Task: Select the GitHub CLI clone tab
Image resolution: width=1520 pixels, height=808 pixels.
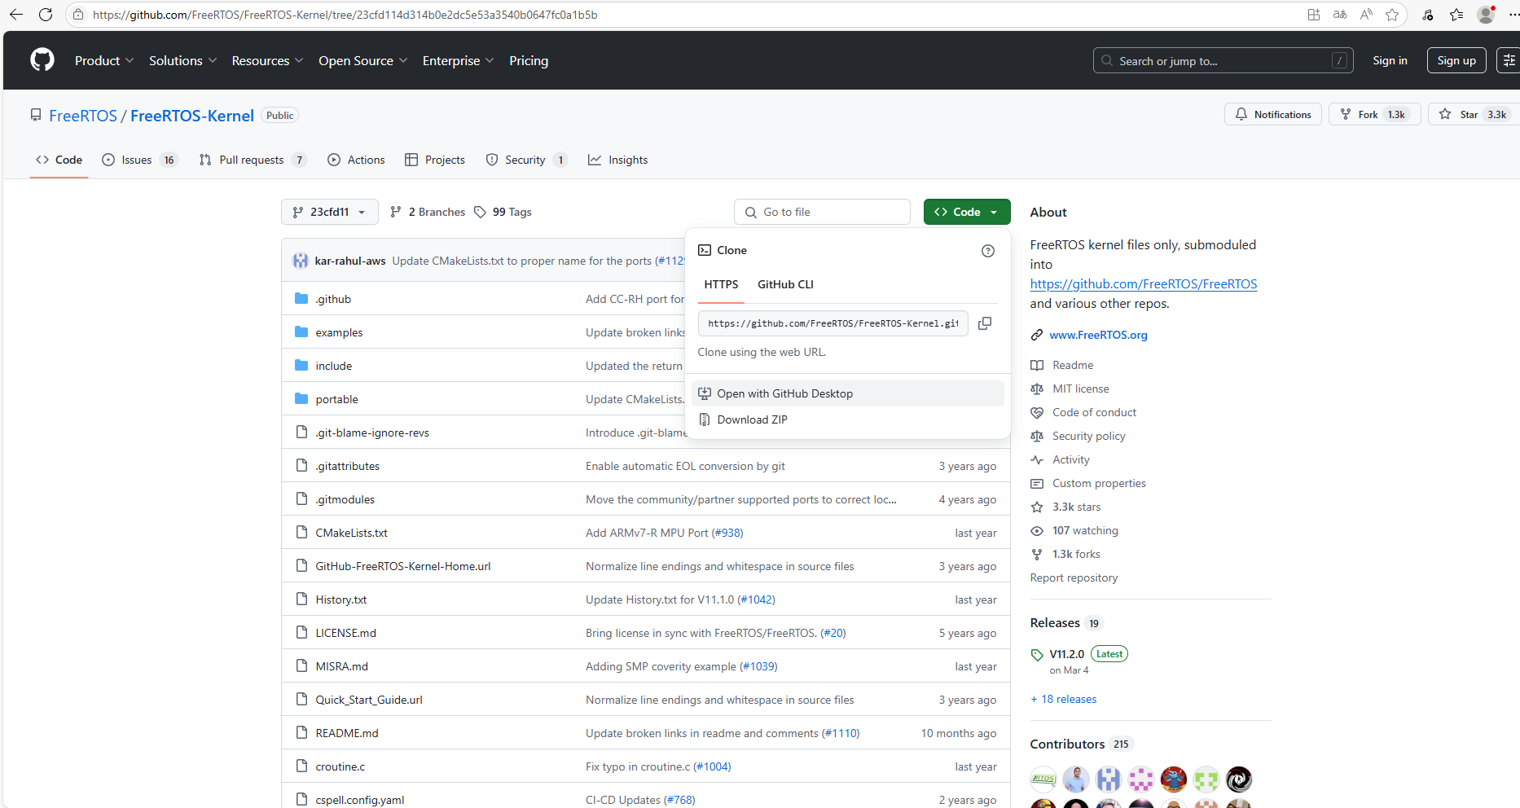Action: pyautogui.click(x=785, y=284)
